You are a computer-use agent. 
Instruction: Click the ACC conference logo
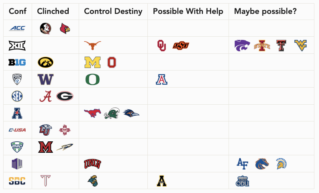click(x=17, y=28)
